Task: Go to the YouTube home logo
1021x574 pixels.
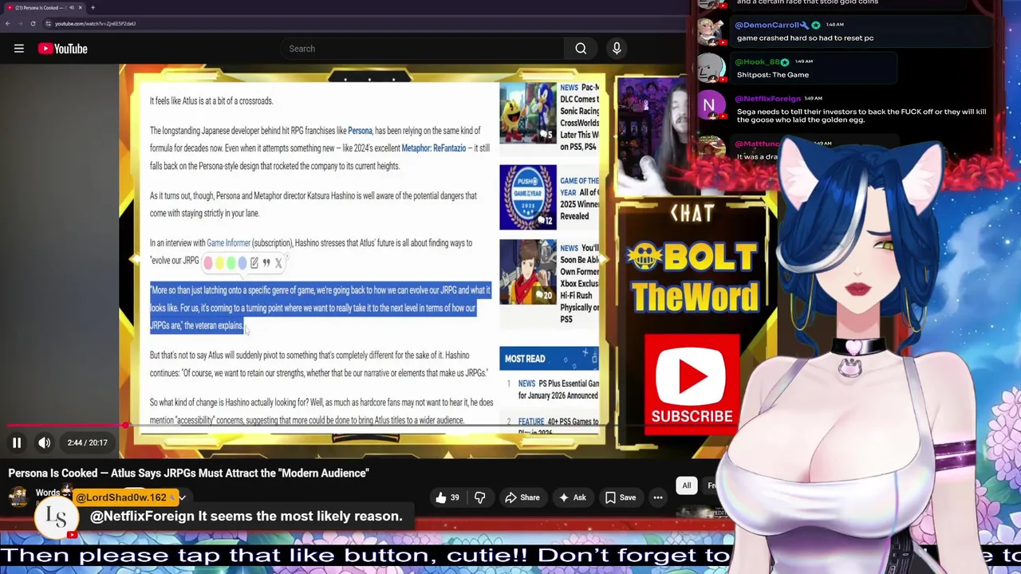Action: click(62, 49)
